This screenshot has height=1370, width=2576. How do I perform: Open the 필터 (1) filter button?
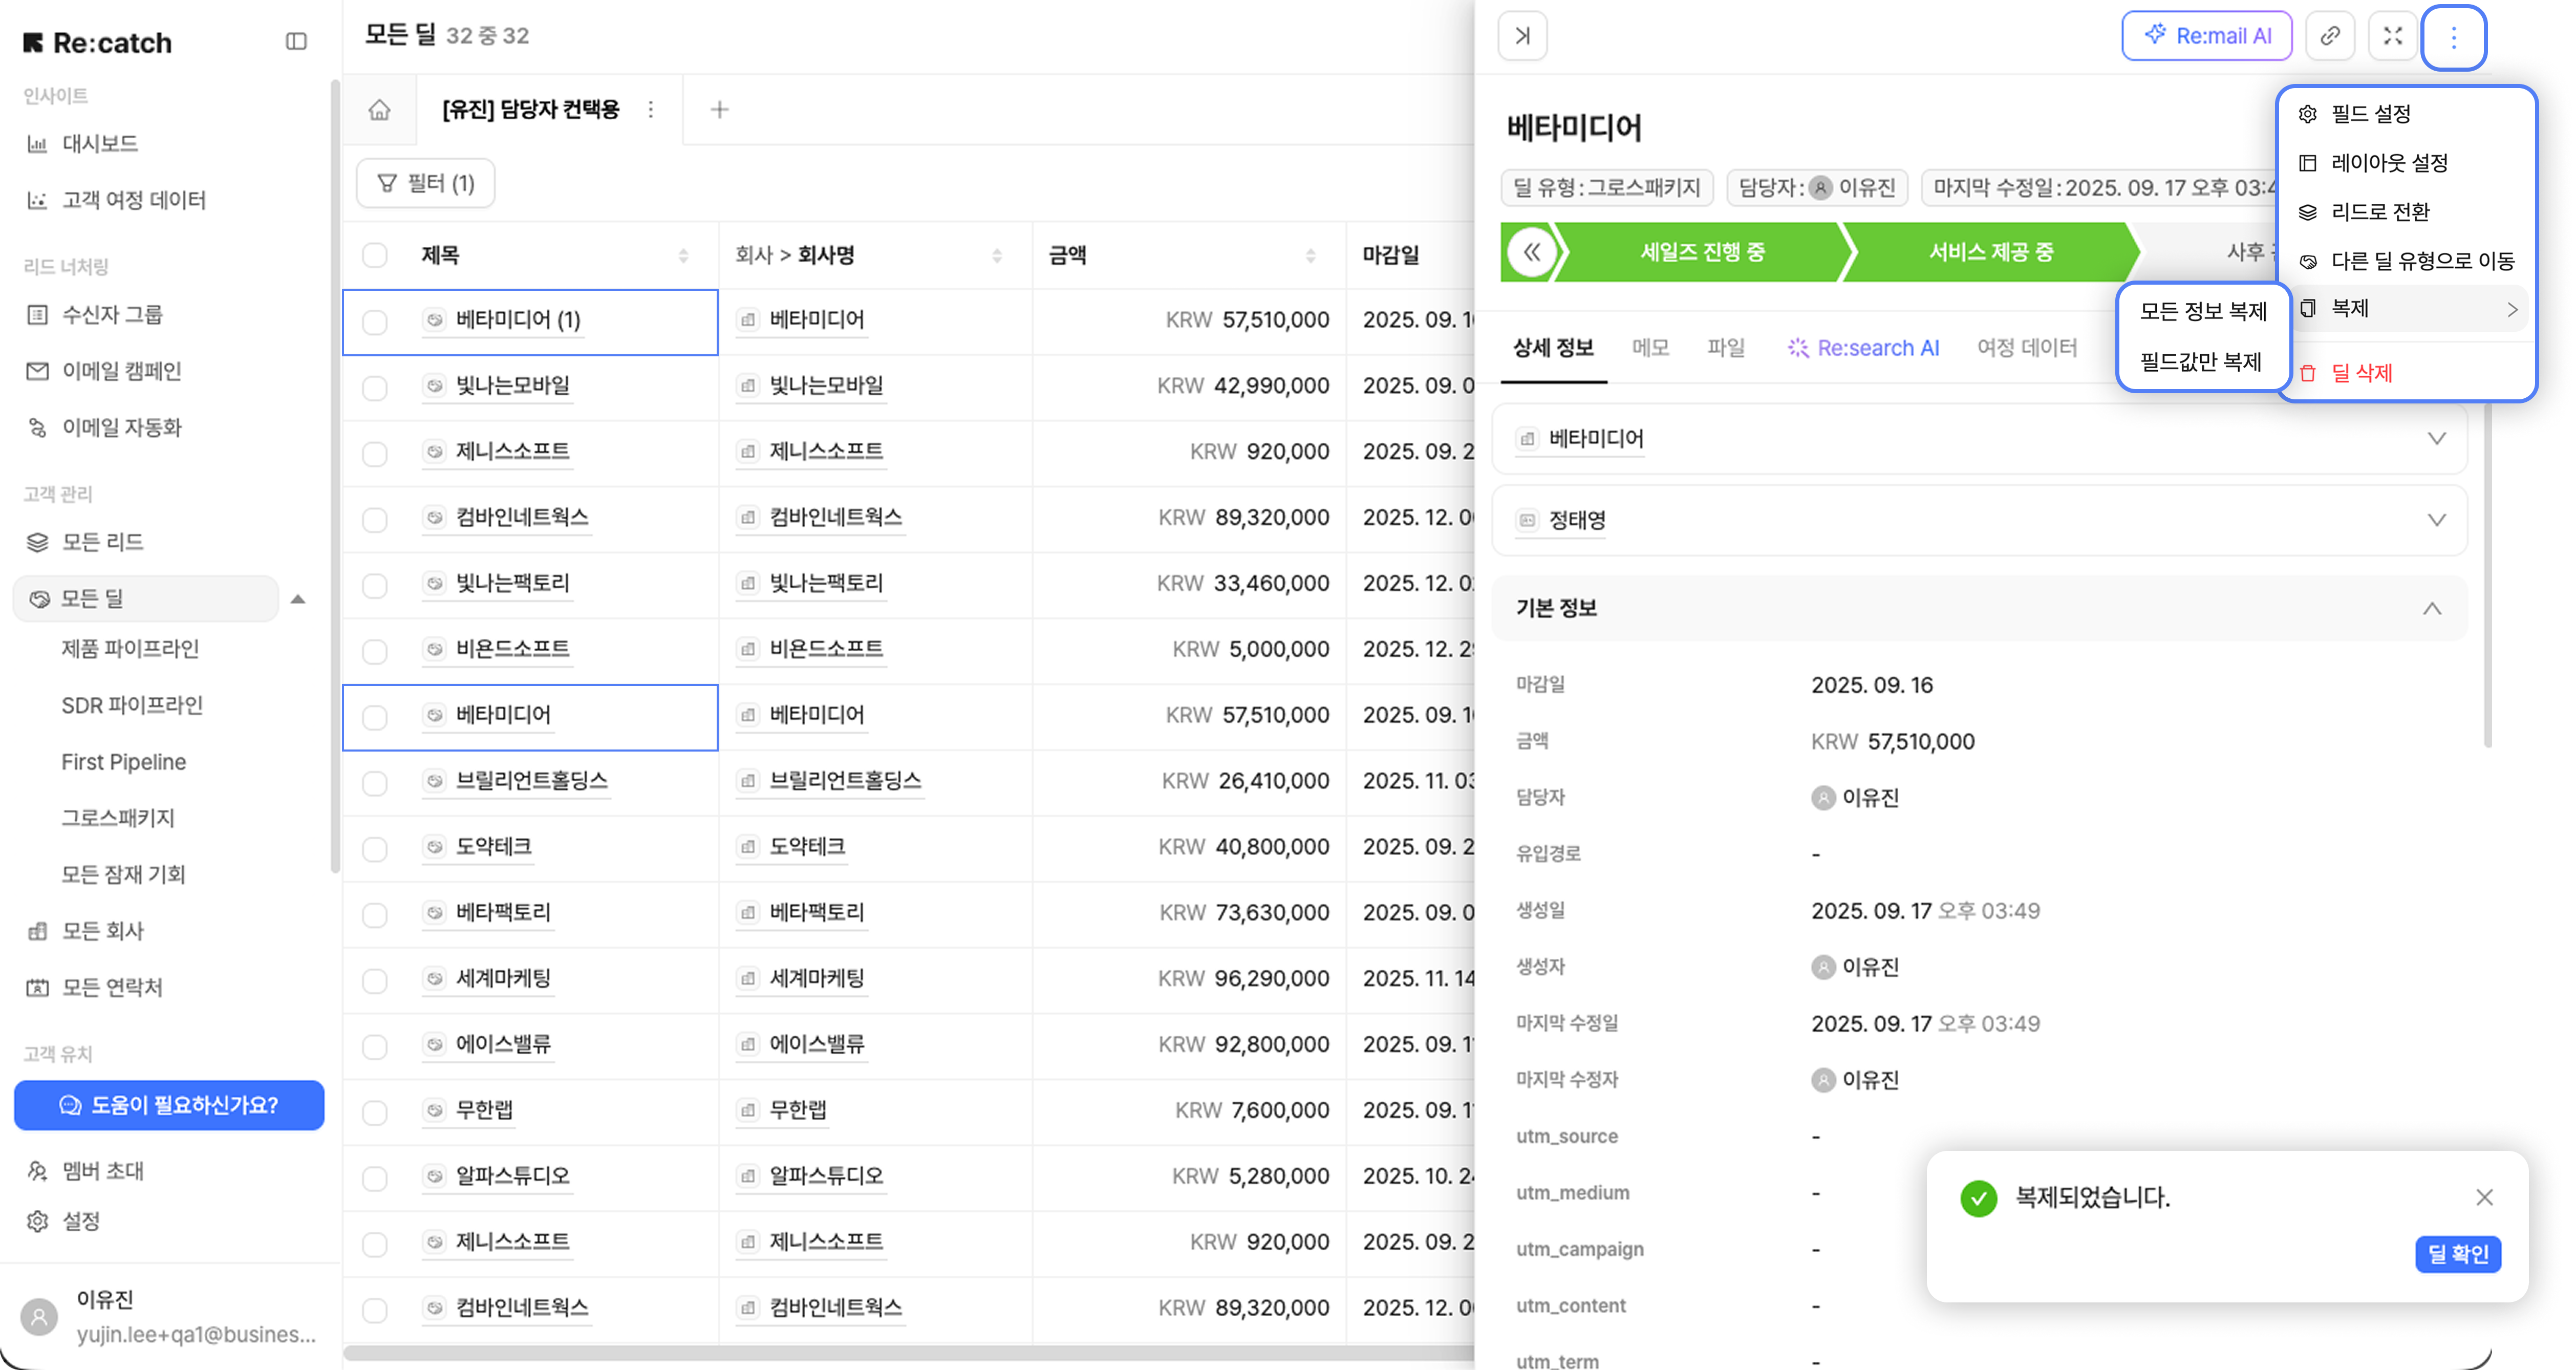426,183
